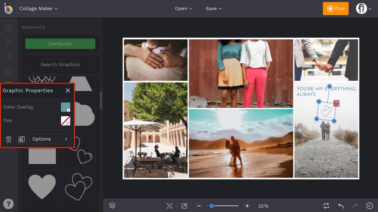
Task: Duplicate the graphic with copy icon
Action: [x=22, y=139]
